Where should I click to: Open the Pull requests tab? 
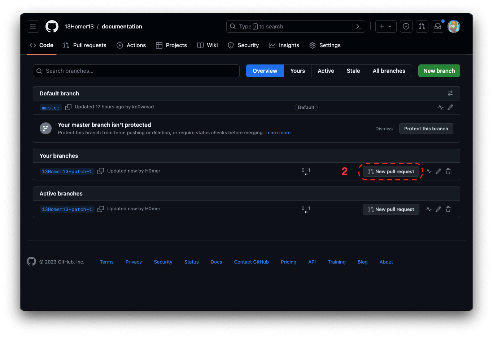[85, 45]
